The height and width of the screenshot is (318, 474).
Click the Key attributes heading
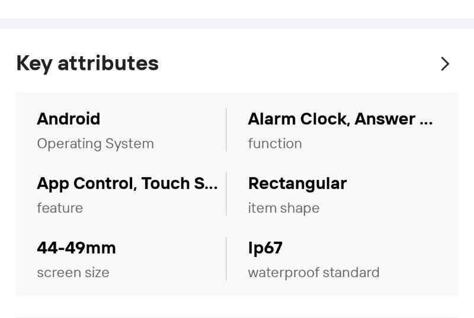point(88,63)
